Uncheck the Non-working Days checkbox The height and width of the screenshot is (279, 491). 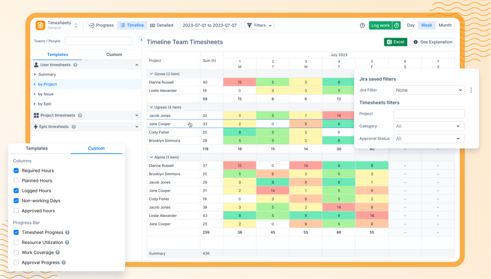coord(16,201)
